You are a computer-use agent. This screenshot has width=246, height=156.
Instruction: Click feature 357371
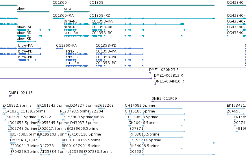[136, 129]
